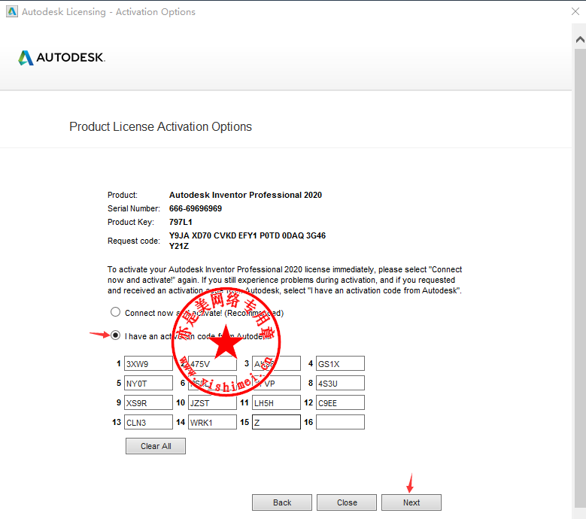586x519 pixels.
Task: Click the Autodesk icon in title bar
Action: click(x=12, y=11)
